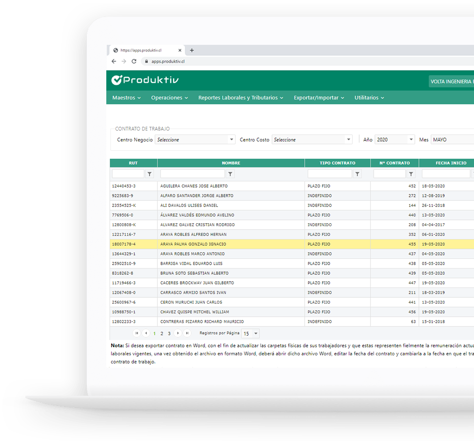Open the Exportar/Importar menu
Screen dimensions: 474x445
(319, 97)
